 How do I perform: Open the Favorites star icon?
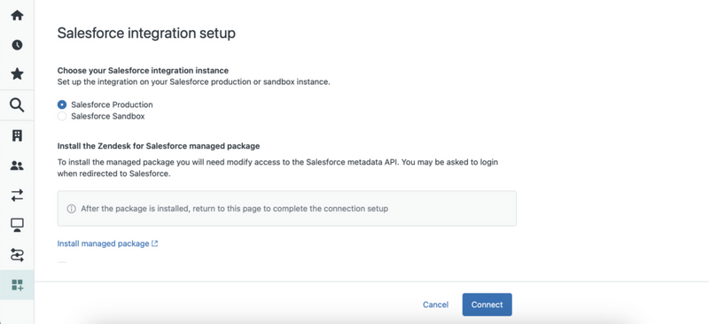pyautogui.click(x=17, y=73)
